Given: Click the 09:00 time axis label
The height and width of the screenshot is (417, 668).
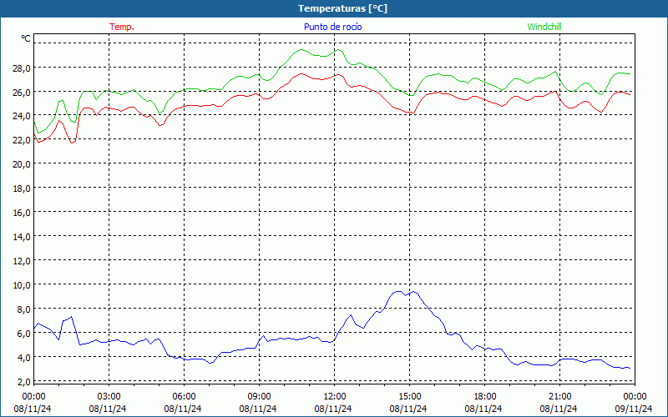Looking at the screenshot, I should (x=259, y=397).
